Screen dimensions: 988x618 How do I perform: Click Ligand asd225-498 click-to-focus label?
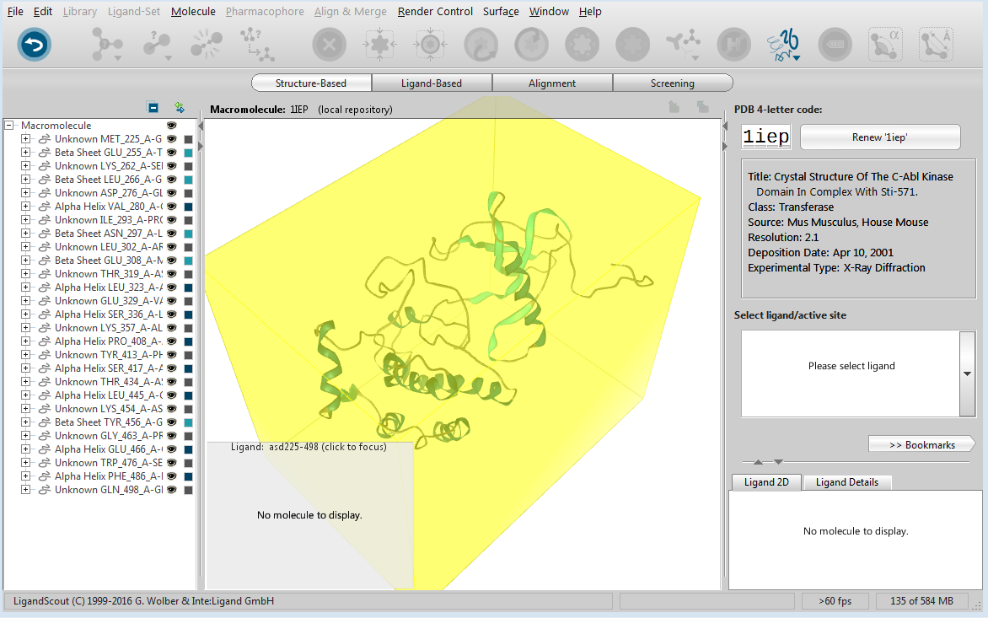pos(309,447)
